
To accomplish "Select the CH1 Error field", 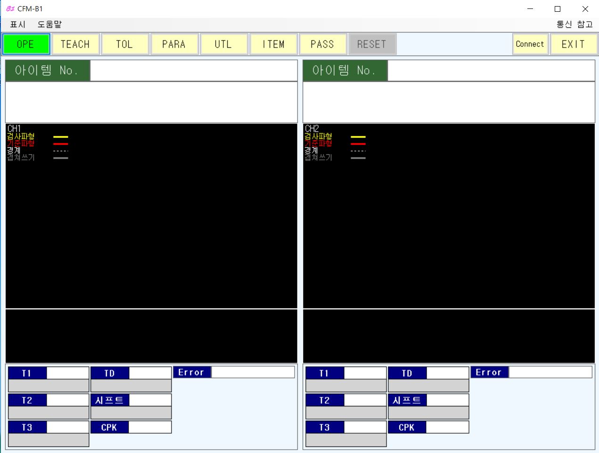I will pyautogui.click(x=253, y=372).
